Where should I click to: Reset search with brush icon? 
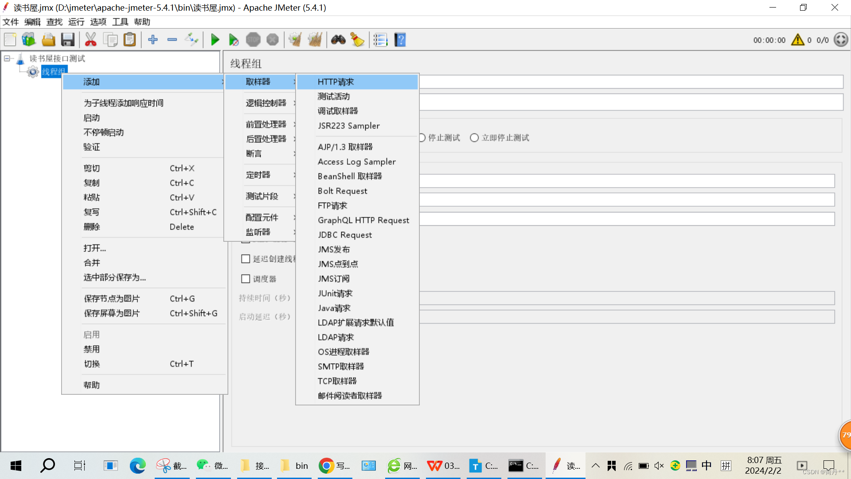(357, 40)
